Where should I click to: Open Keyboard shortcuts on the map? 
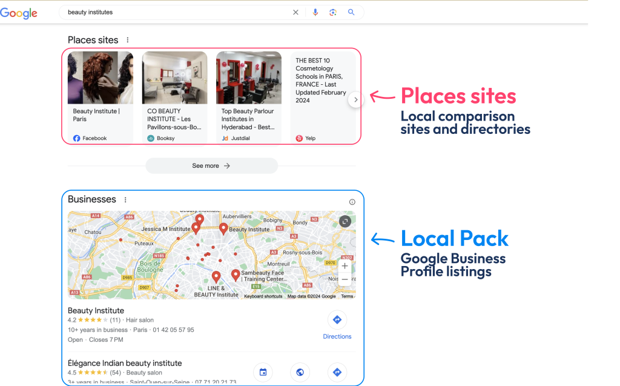pyautogui.click(x=263, y=296)
